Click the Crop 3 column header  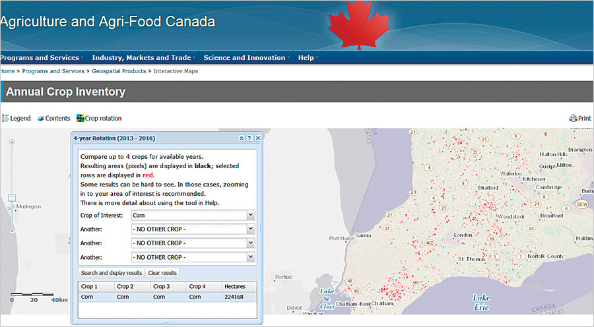click(x=168, y=287)
